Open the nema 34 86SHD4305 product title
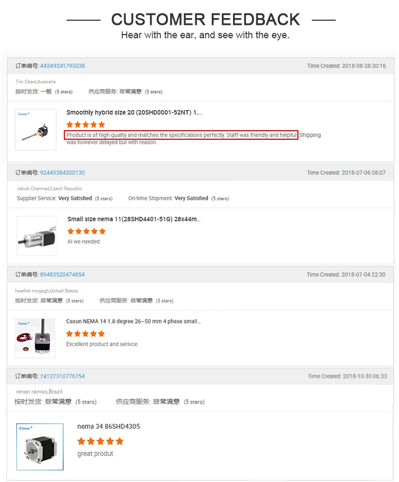This screenshot has height=482, width=399. tap(109, 426)
